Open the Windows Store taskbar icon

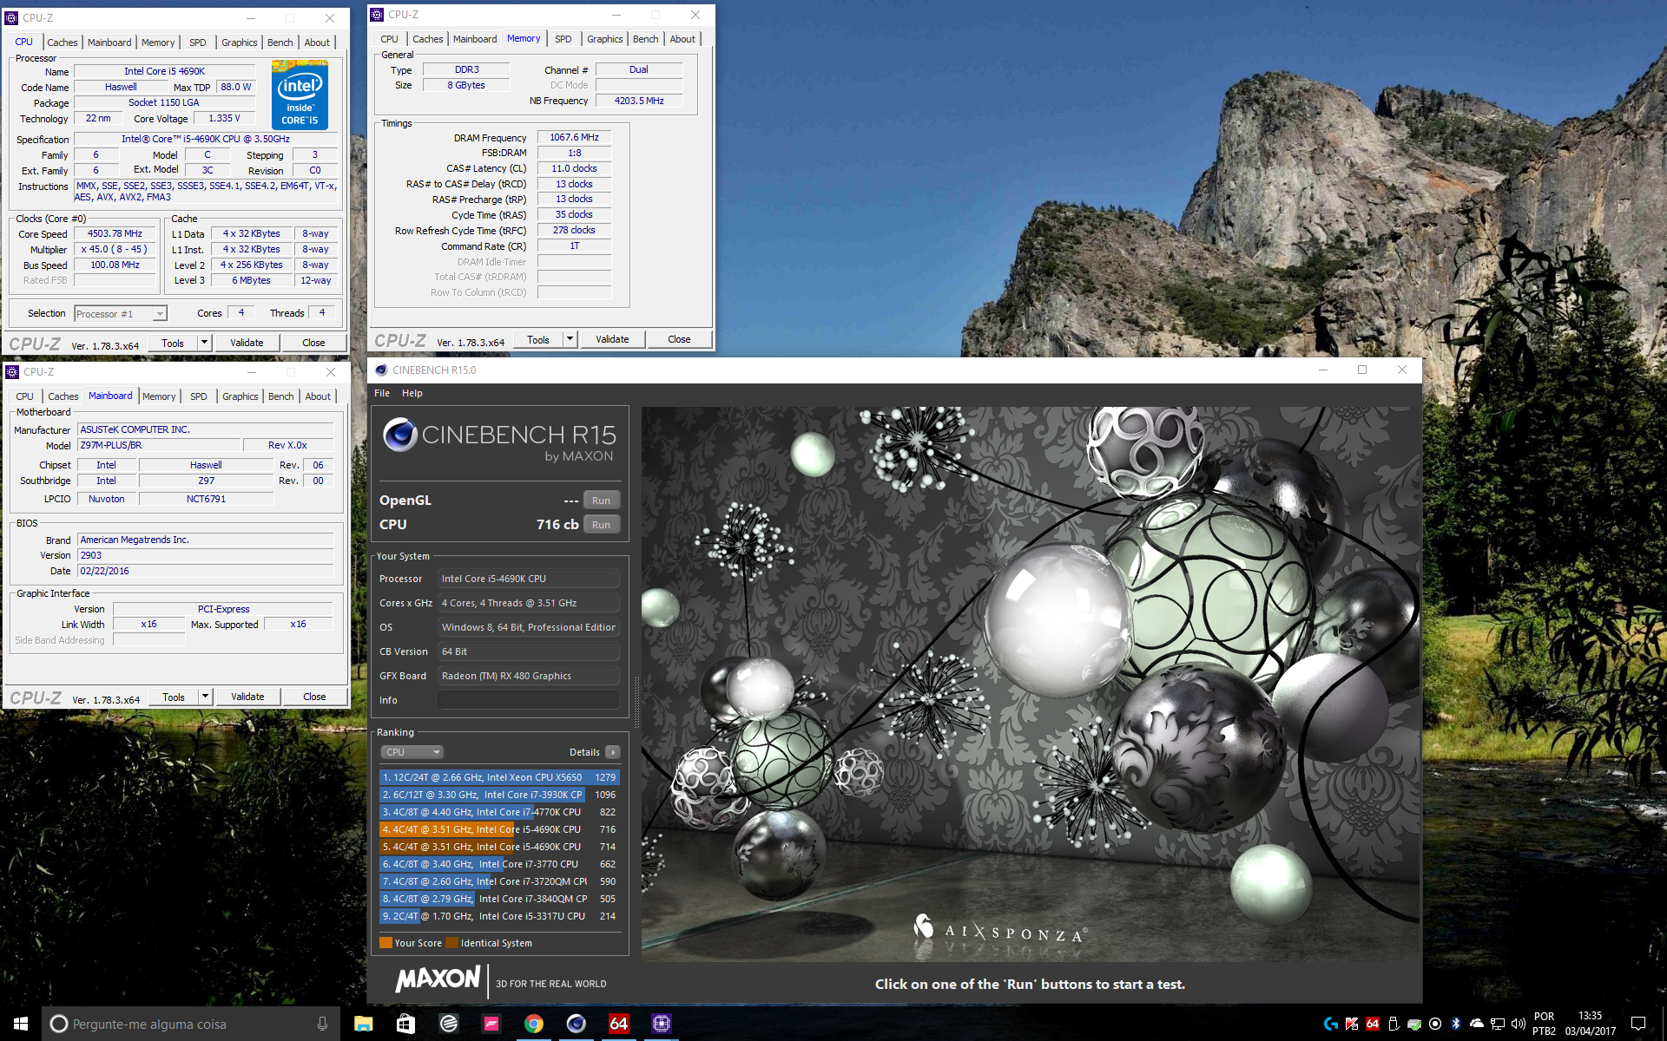click(405, 1024)
